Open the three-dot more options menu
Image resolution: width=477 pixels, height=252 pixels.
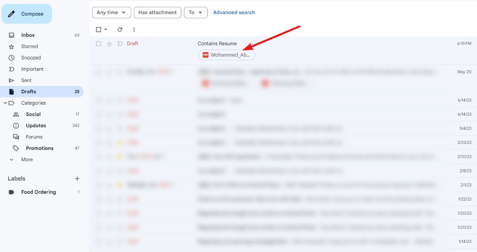click(x=134, y=30)
